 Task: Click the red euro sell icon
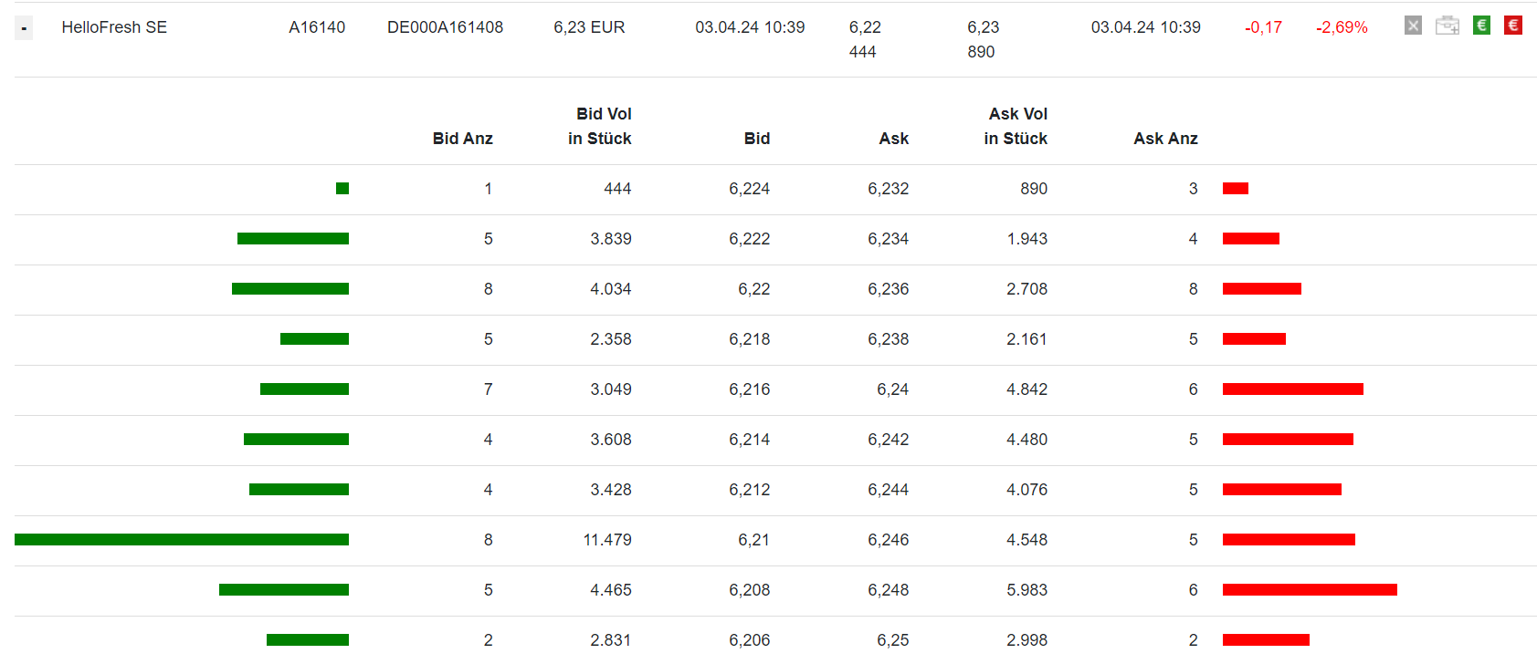[x=1513, y=26]
